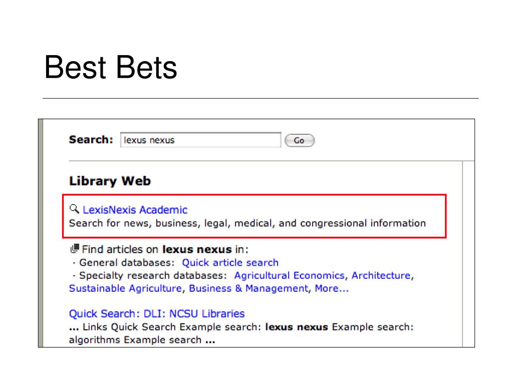Click the General databases label
513x385 pixels.
[127, 263]
